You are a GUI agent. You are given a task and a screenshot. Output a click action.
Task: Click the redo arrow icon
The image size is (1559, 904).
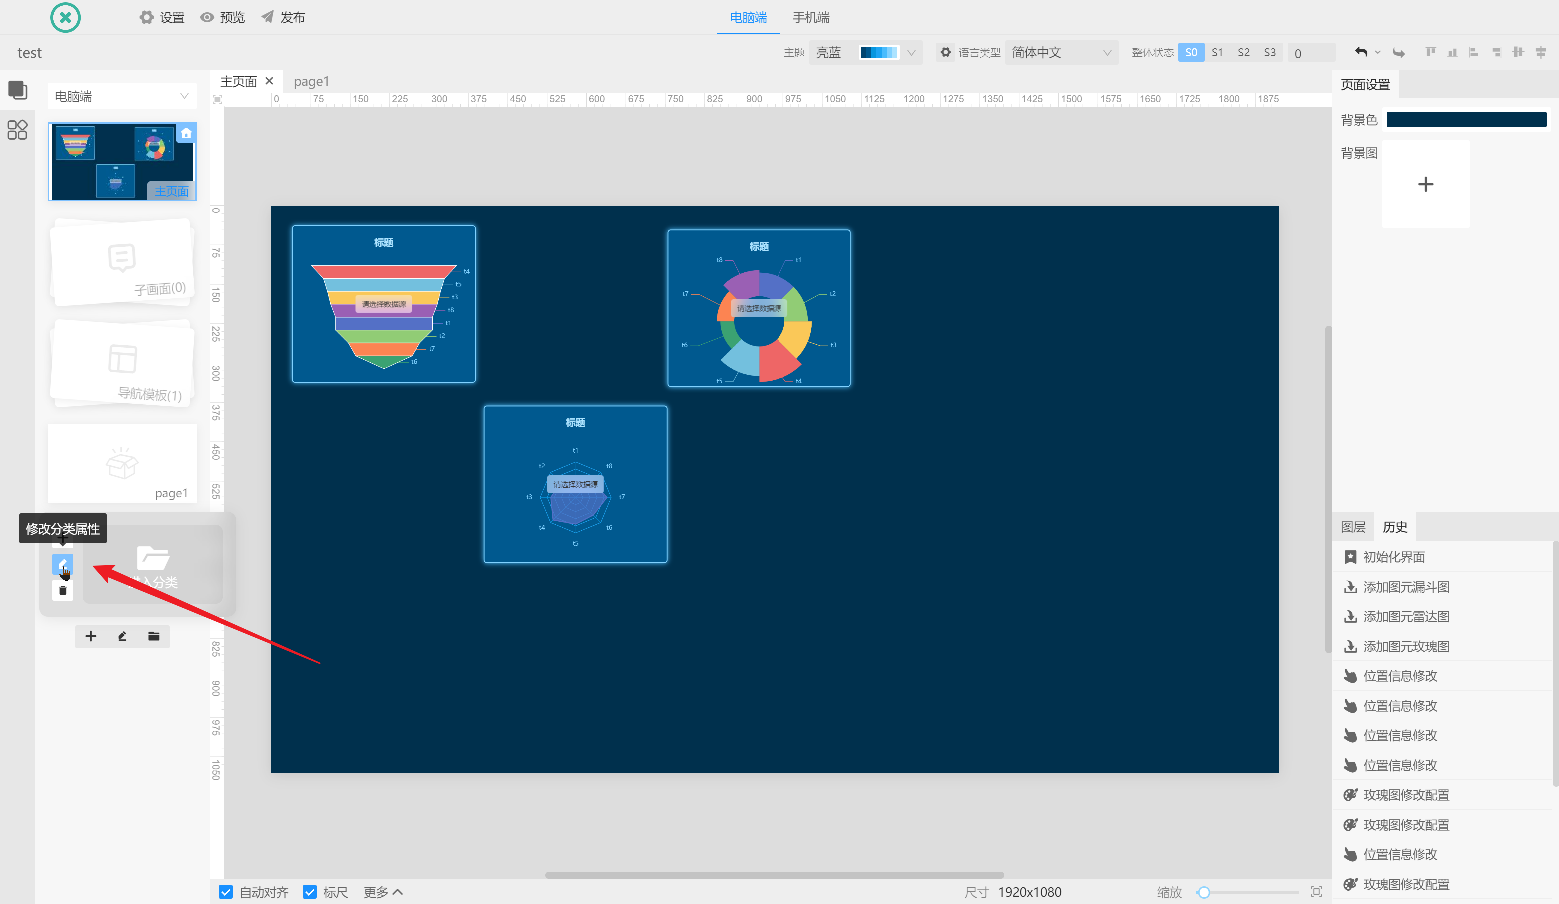[x=1398, y=52]
